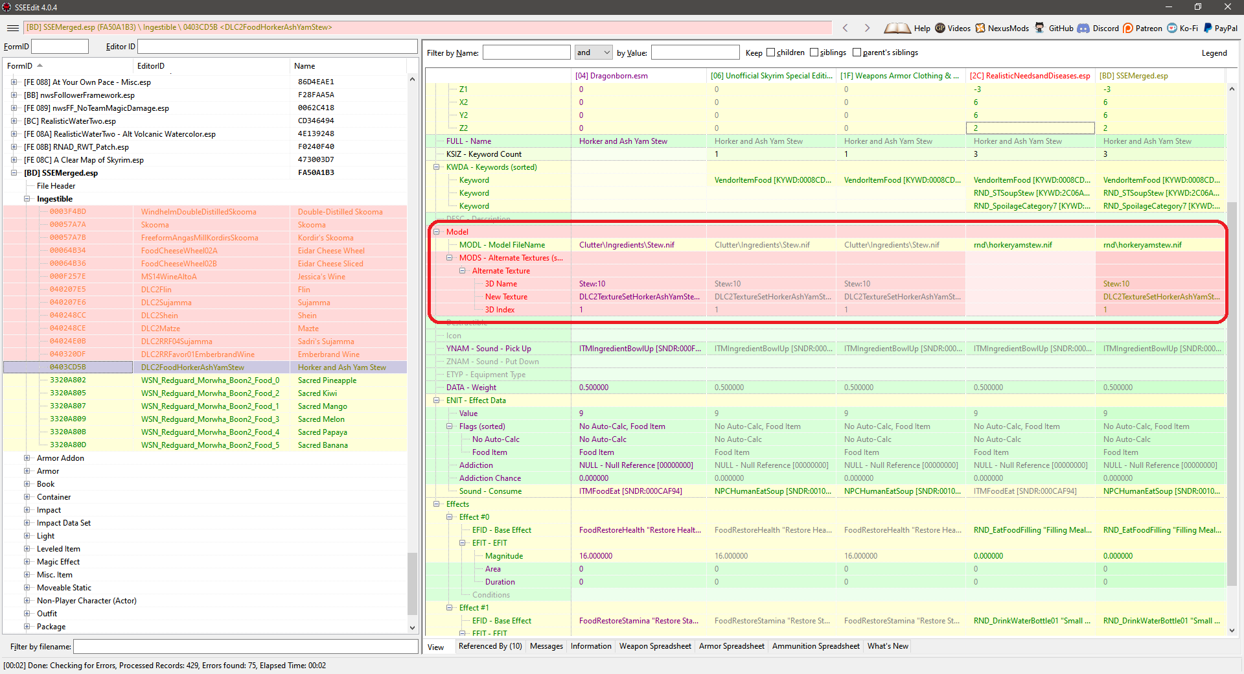
Task: Open the Discord icon
Action: point(1099,28)
